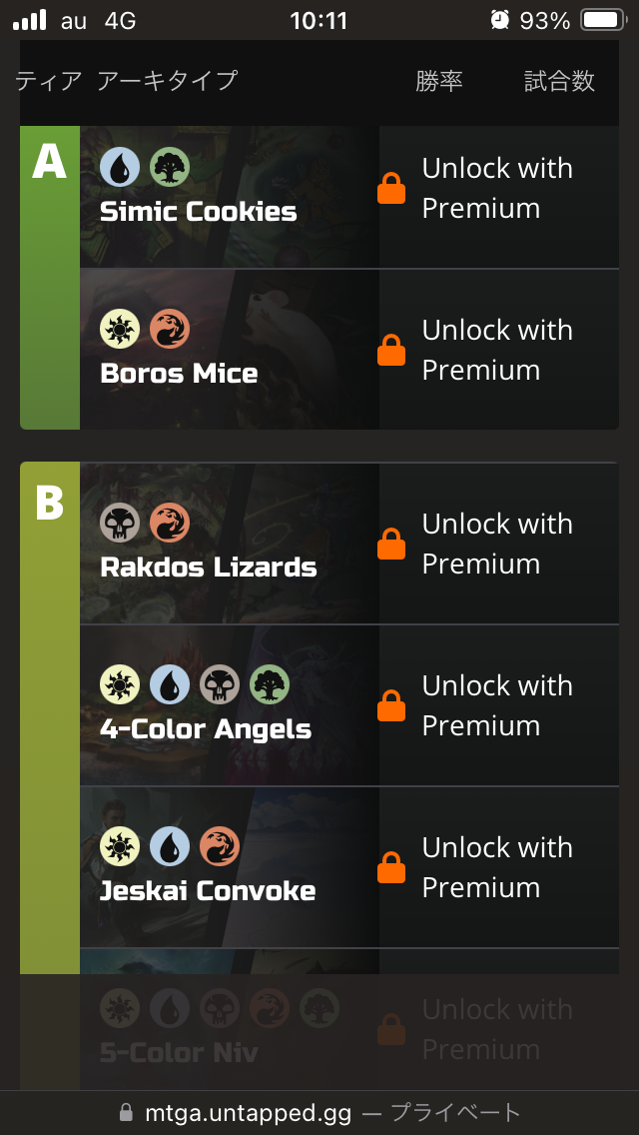Tap the green mana icon on Simic Cookies
Screen dimensions: 639x1135
170,167
